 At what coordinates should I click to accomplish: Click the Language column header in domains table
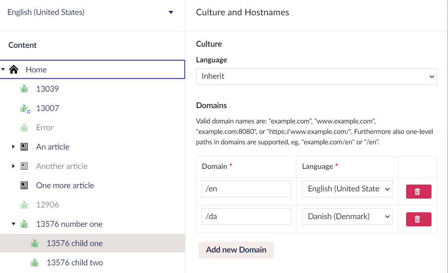317,166
